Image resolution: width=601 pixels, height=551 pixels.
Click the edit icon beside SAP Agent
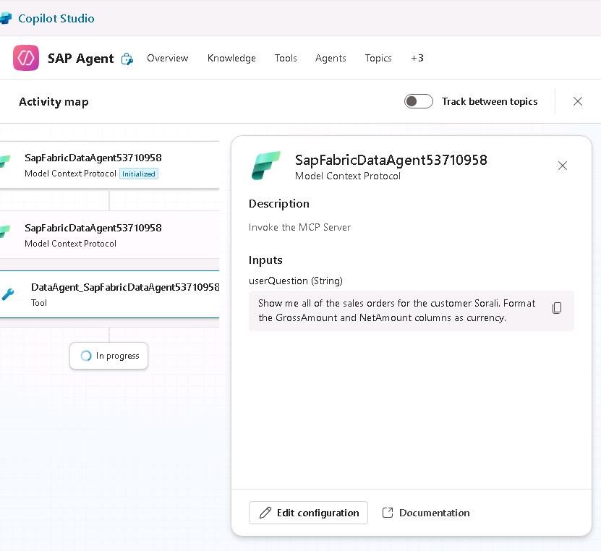pyautogui.click(x=127, y=59)
